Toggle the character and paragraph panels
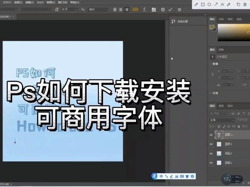The height and width of the screenshot is (187, 250). [x=154, y=10]
